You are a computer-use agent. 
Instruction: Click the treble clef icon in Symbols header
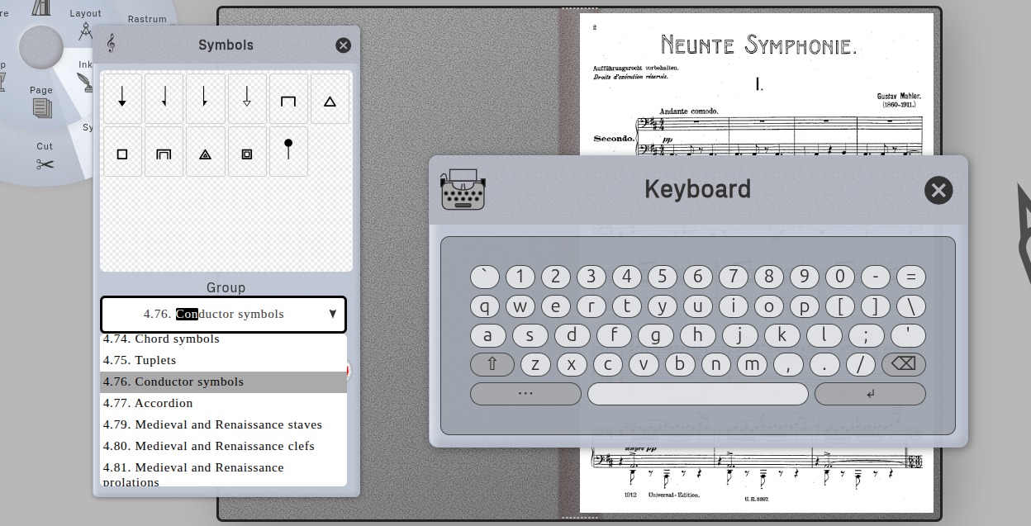coord(112,44)
